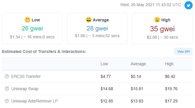Click the smiley emoji beside Average
Screen dimensions: 195x108
(88, 20)
